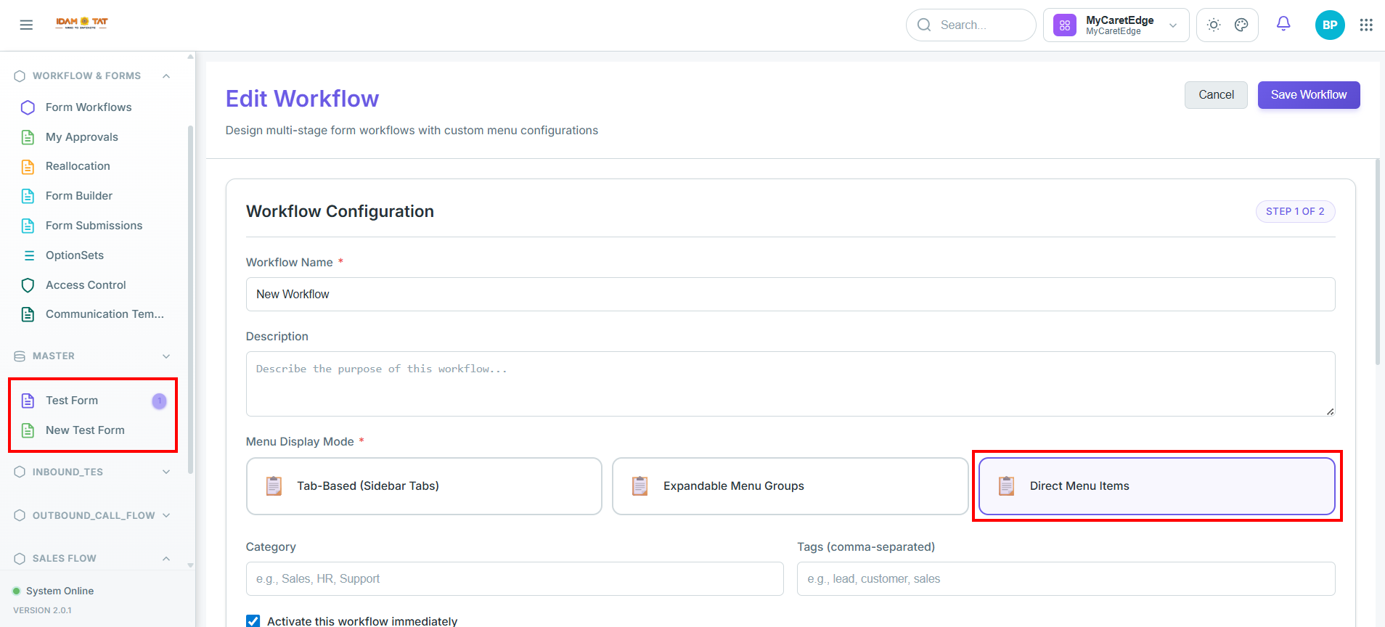
Task: Select Expandable Menu Groups display mode
Action: 790,486
